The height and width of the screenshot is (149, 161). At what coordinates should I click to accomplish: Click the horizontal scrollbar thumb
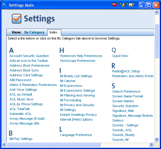point(54,144)
